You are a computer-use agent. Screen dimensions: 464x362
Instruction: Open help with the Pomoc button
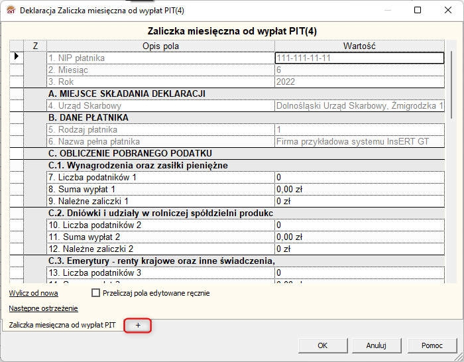click(432, 345)
